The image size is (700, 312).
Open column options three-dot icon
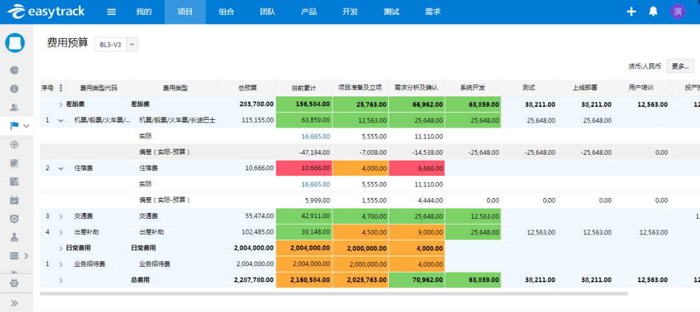pyautogui.click(x=61, y=88)
